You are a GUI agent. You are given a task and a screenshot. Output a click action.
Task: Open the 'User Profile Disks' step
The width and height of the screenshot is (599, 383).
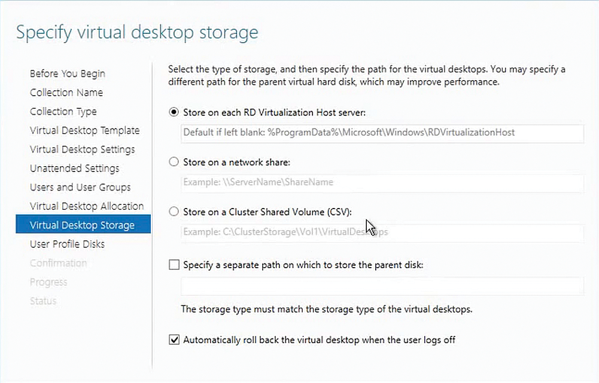[66, 244]
